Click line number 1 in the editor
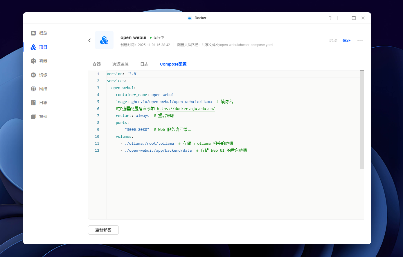The width and height of the screenshot is (403, 257). coord(98,74)
